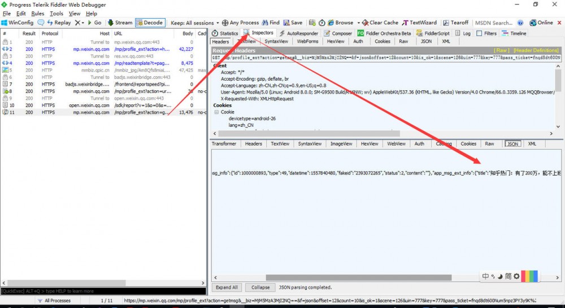Switch to the Statistics tab
Image resolution: width=565 pixels, height=308 pixels.
coord(225,33)
